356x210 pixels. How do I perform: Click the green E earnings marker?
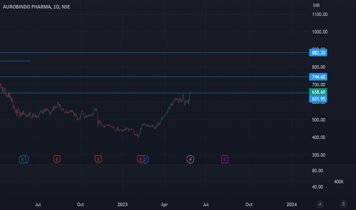point(23,159)
